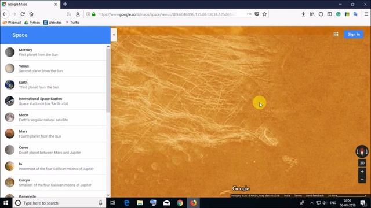Open the Firefox hamburger menu

(366, 14)
